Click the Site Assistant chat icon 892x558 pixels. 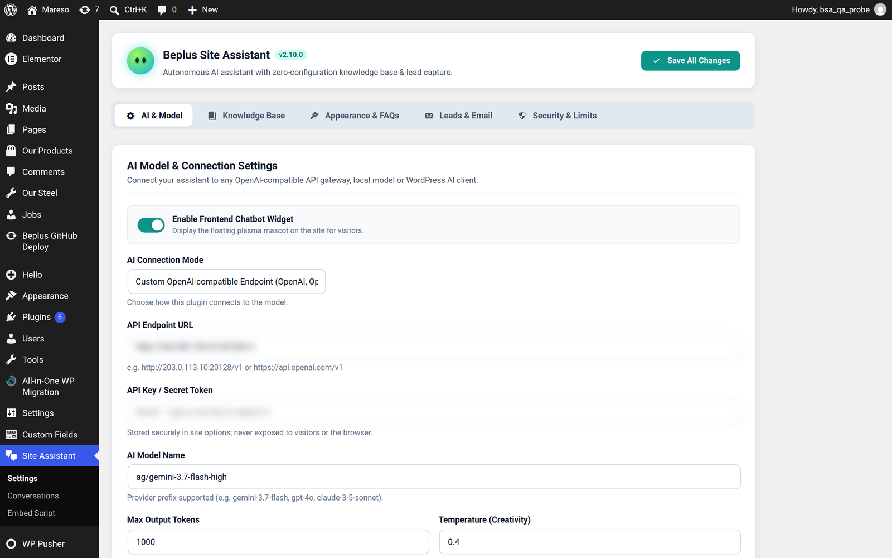click(11, 456)
